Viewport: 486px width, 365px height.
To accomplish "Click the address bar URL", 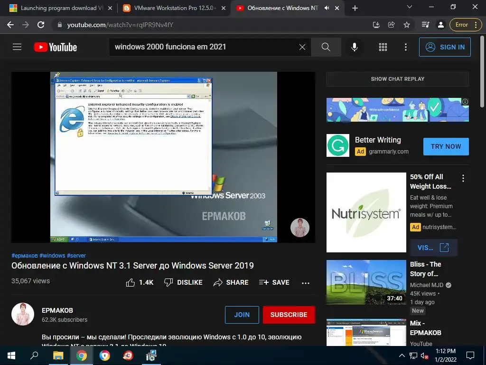I will click(x=120, y=25).
